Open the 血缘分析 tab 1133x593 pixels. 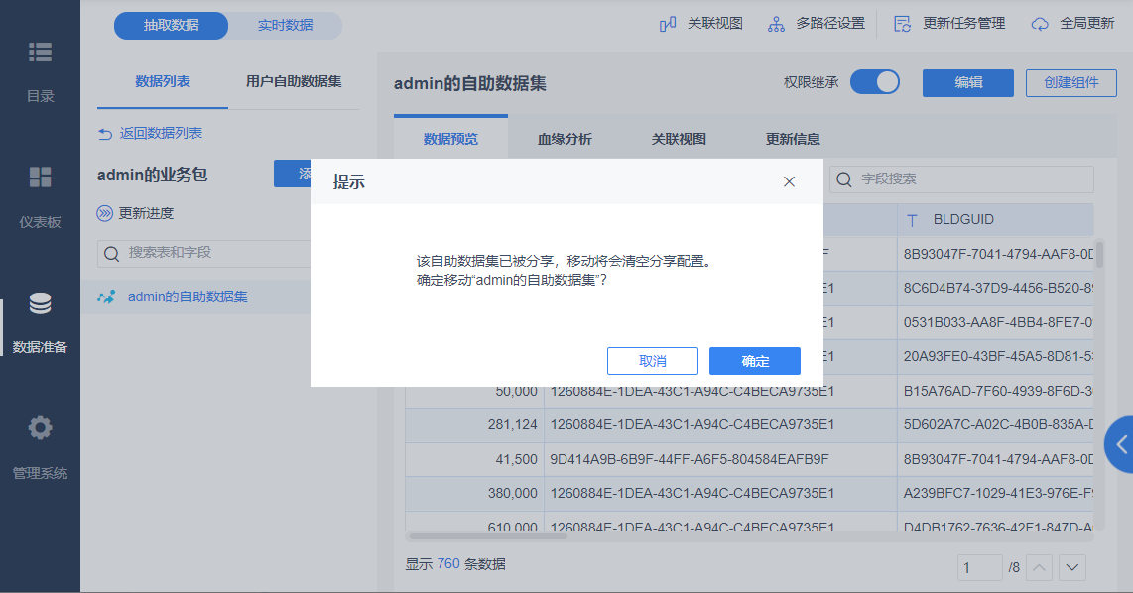[566, 139]
